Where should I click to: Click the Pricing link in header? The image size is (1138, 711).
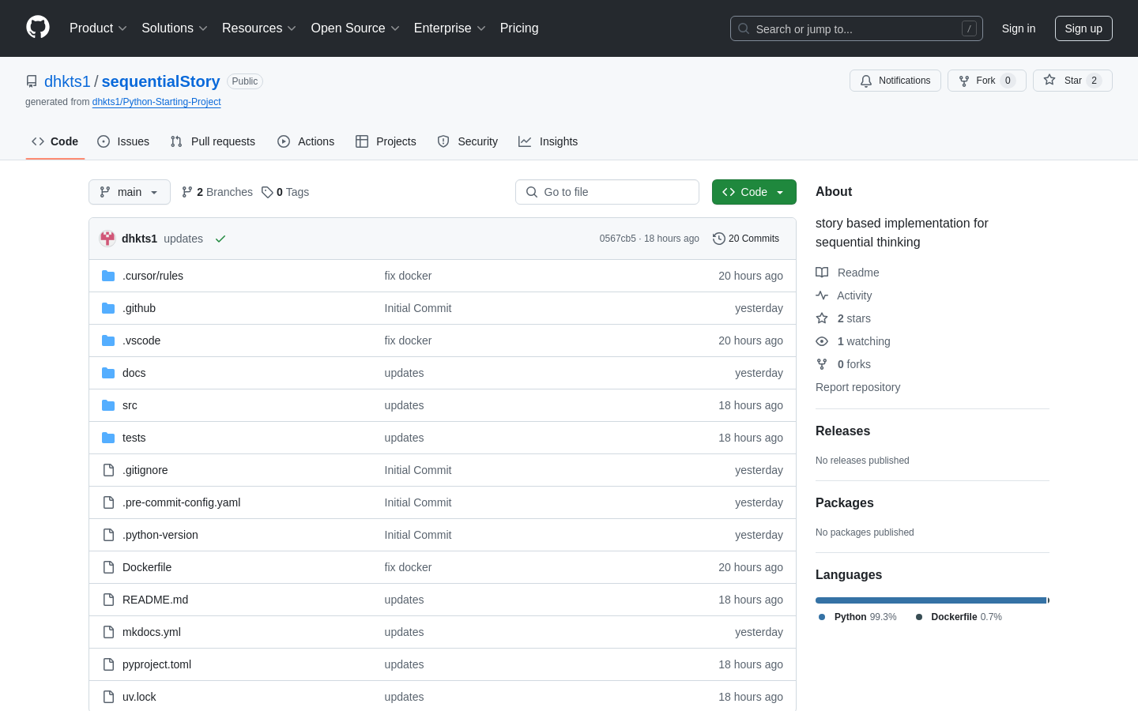[x=519, y=28]
